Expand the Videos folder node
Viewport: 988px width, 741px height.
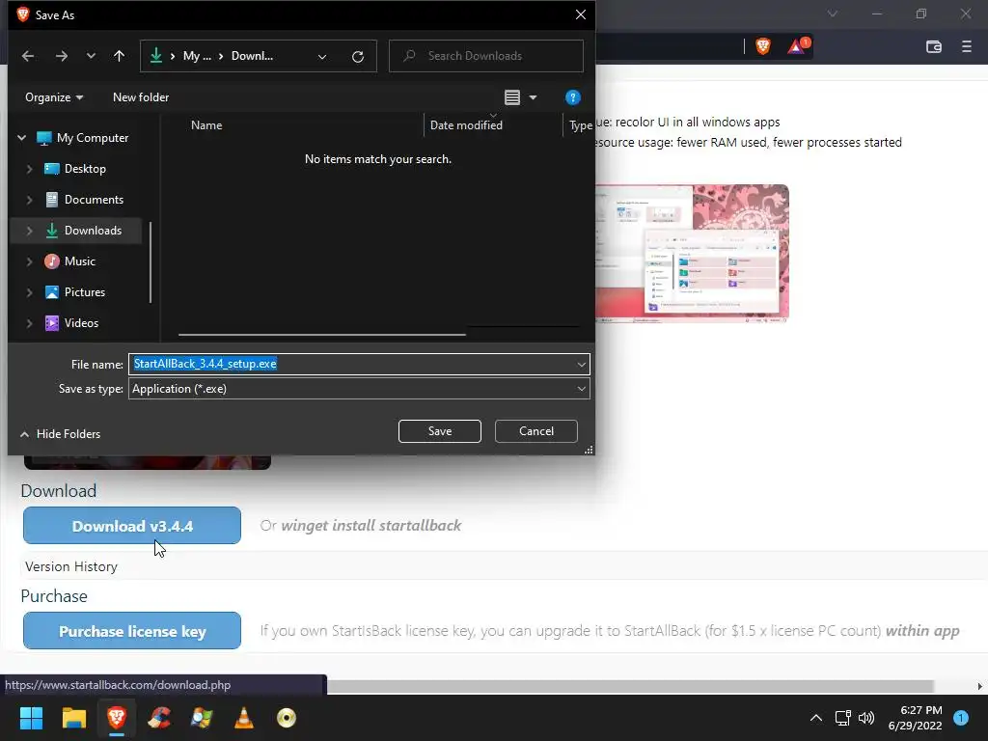(30, 323)
